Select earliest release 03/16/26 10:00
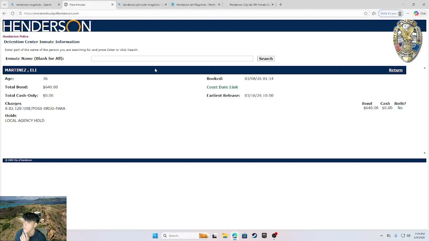The height and width of the screenshot is (241, 429). click(259, 95)
